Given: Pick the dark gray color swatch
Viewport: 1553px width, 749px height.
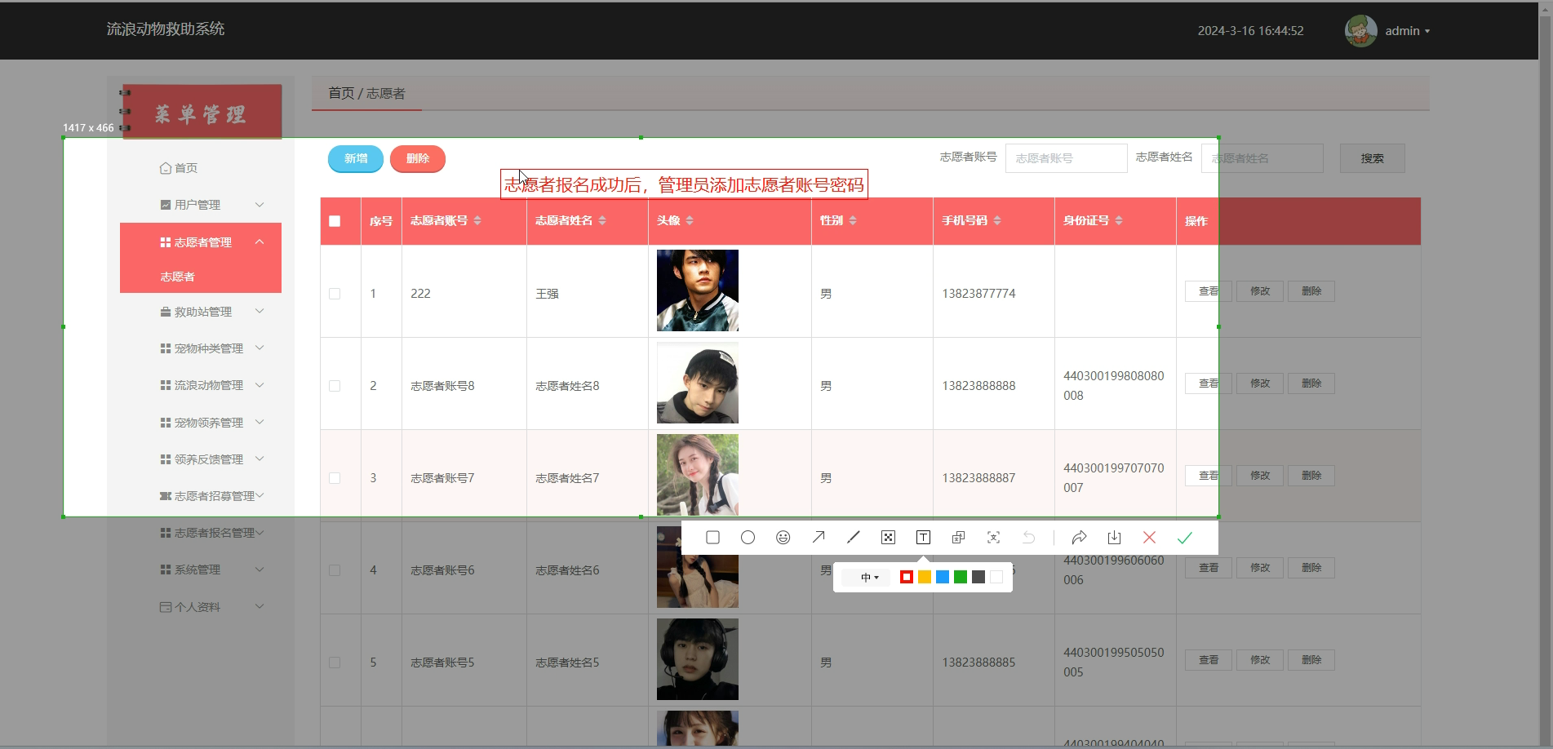Looking at the screenshot, I should [978, 577].
